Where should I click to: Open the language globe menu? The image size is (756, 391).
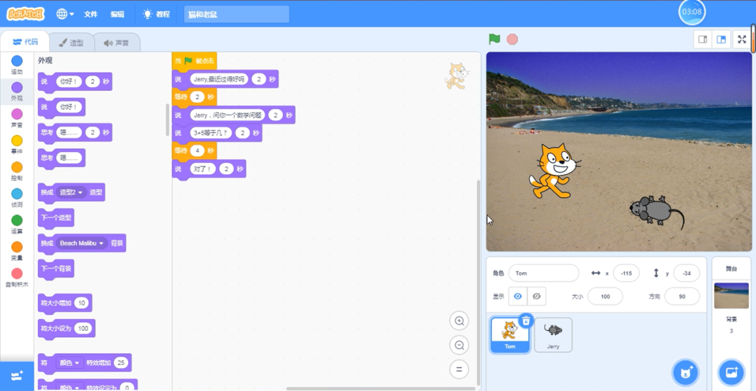65,14
